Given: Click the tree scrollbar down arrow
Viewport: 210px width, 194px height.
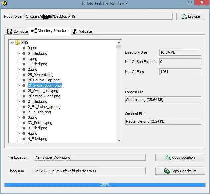Looking at the screenshot, I should 119,140.
